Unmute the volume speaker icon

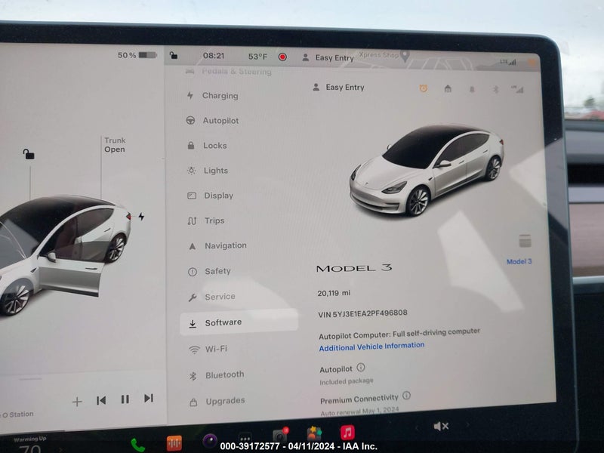pos(441,426)
